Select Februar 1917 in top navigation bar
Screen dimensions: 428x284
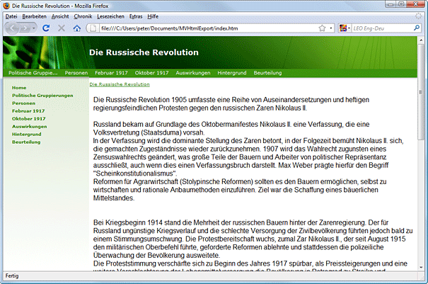pos(111,73)
